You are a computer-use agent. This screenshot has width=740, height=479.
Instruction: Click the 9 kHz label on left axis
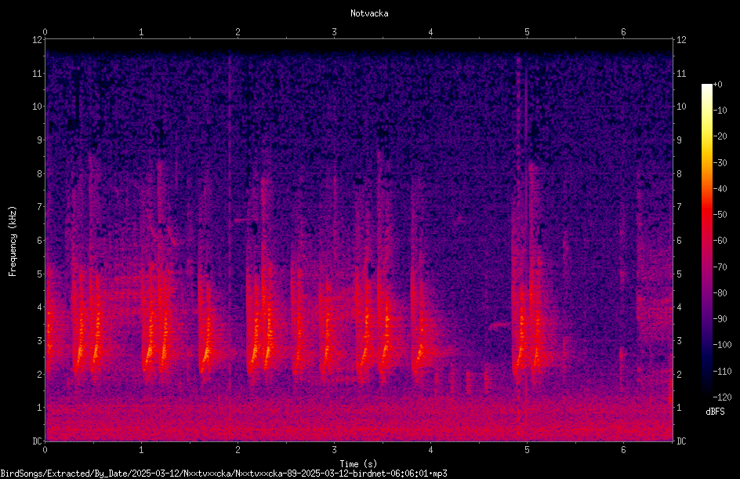click(38, 140)
